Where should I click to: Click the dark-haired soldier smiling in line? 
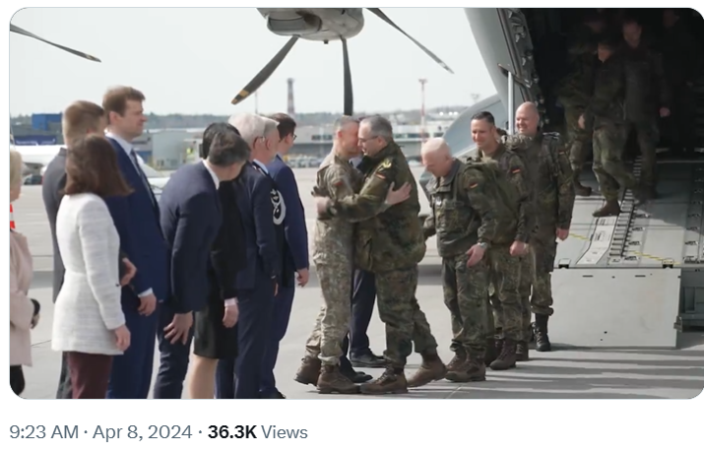click(498, 233)
